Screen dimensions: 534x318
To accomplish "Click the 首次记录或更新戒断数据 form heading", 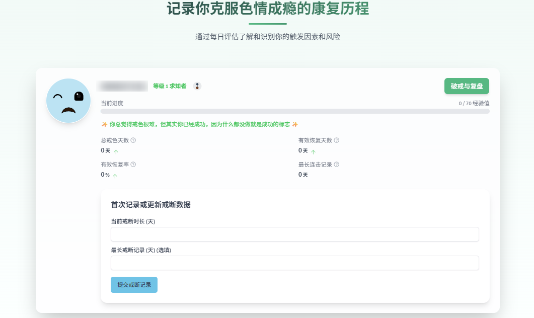I will (x=150, y=205).
